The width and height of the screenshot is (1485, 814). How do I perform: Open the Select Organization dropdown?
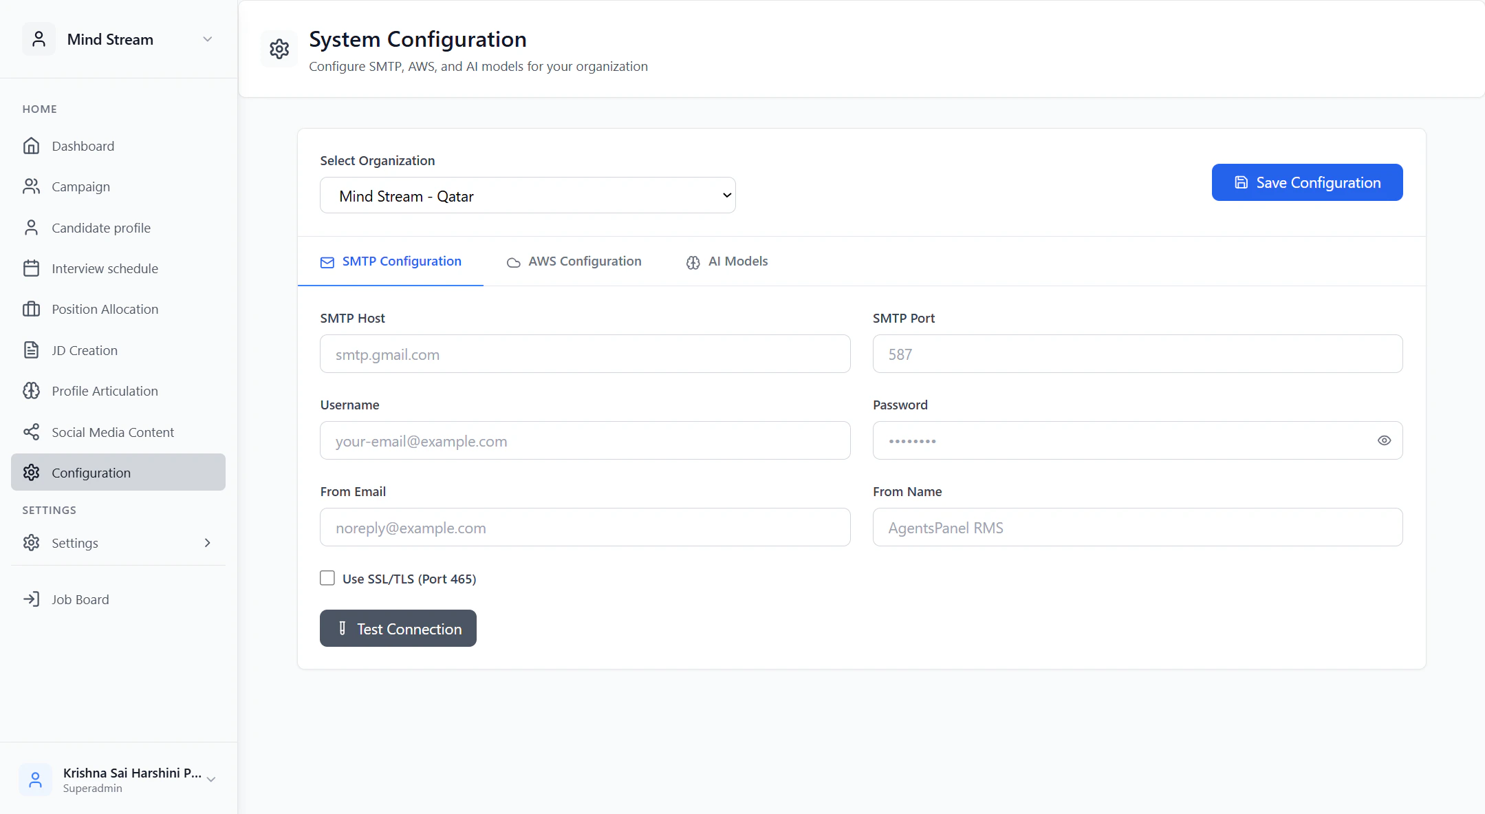point(528,195)
